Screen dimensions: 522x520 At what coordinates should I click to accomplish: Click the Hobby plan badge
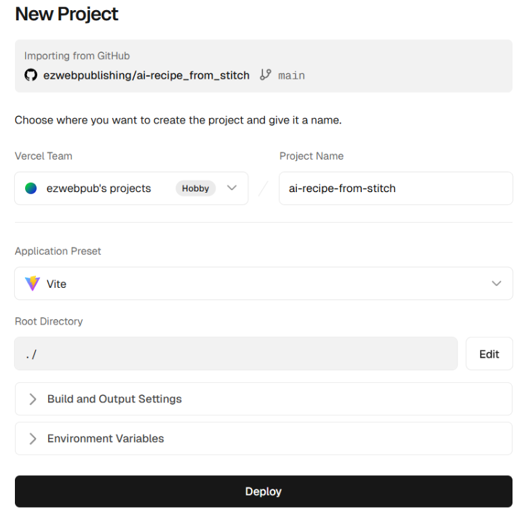pos(195,189)
